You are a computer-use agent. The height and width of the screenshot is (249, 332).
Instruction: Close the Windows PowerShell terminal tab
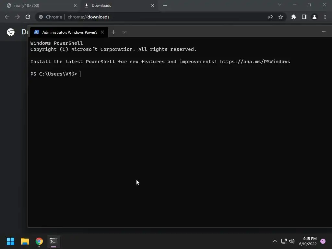pyautogui.click(x=102, y=32)
